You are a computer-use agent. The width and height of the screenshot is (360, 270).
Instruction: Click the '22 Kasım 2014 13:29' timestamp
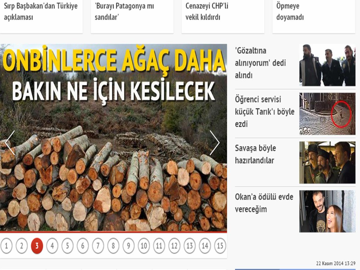pos(336,263)
